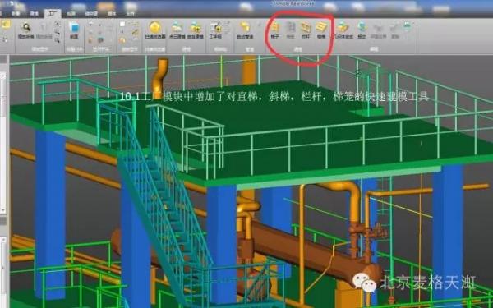493x308 pixels.
Task: Open the active 工厂 ribbon tab
Action: [x=53, y=13]
